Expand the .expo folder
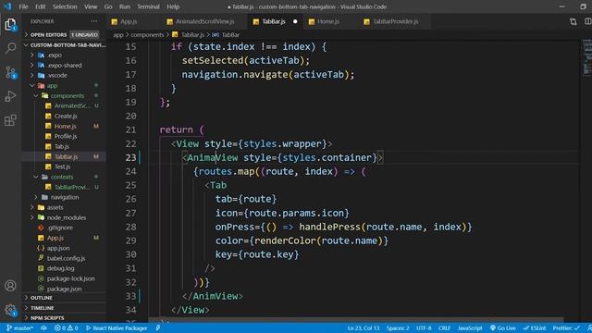This screenshot has height=333, width=592. click(x=64, y=55)
